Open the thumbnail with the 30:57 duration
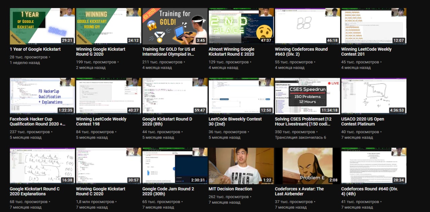Viewport: 430px width, 212px height. click(109, 166)
